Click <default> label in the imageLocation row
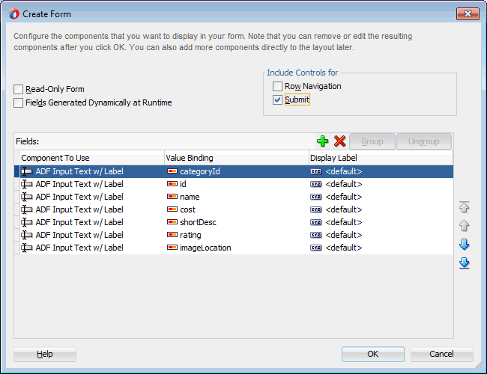The width and height of the screenshot is (487, 374). [x=343, y=248]
